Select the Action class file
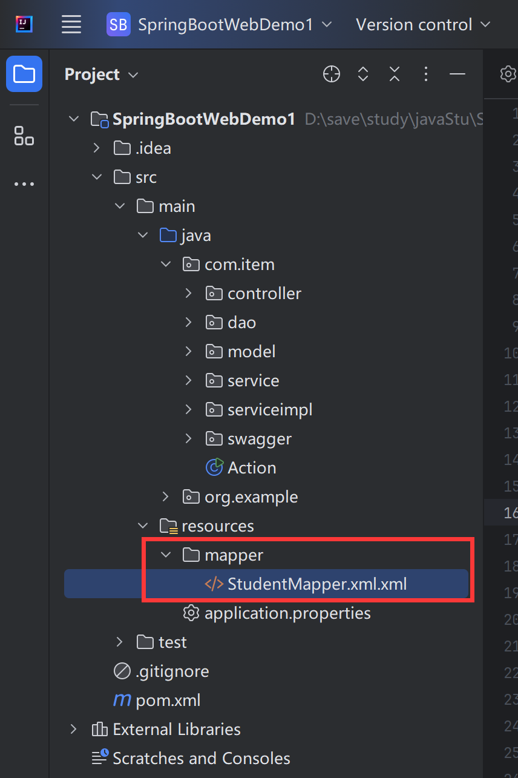Screen dimensions: 518x778 pyautogui.click(x=252, y=468)
